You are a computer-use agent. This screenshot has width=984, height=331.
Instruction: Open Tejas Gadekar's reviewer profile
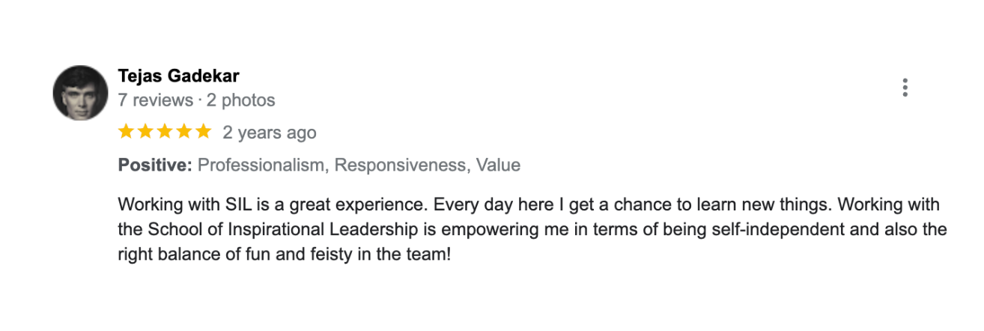179,76
